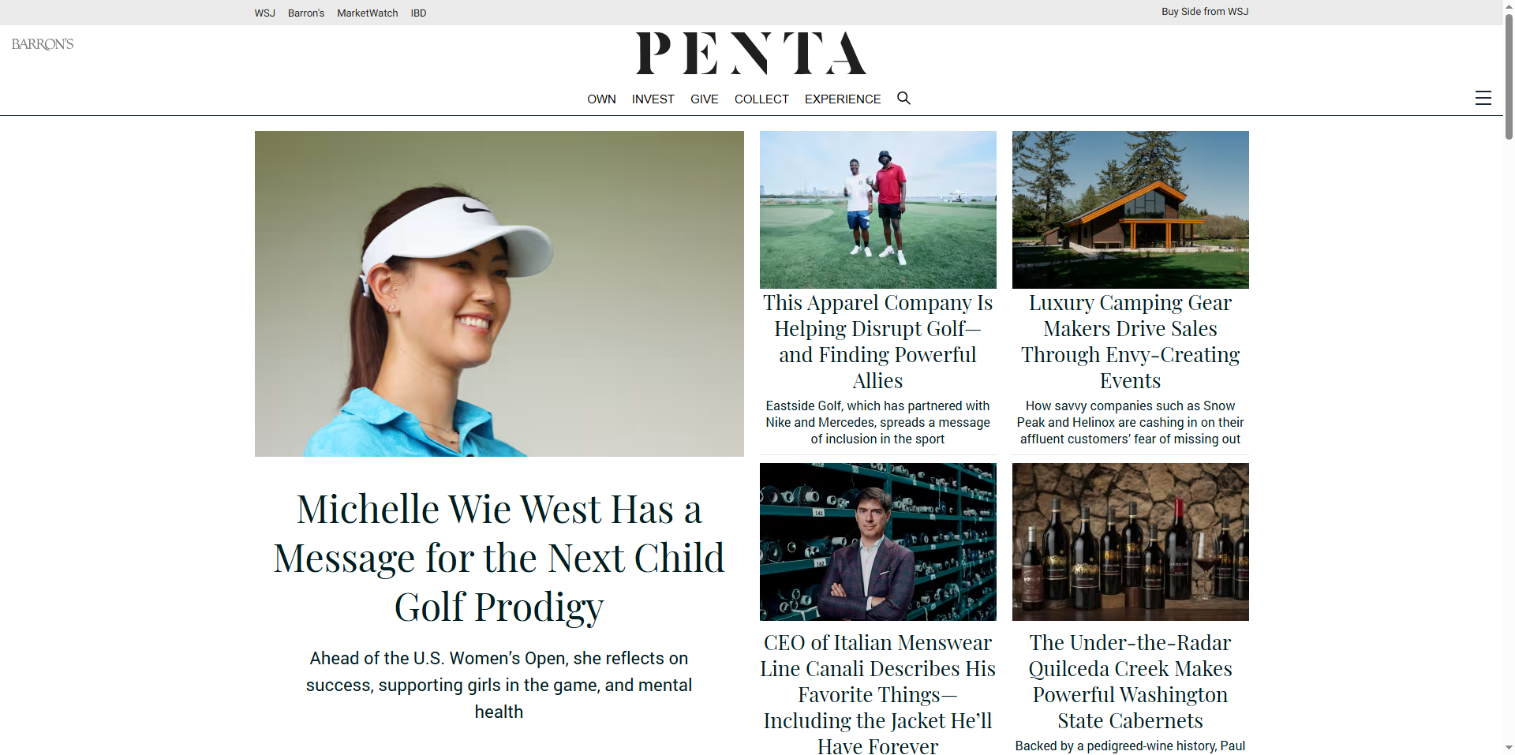
Task: Open Michelle Wie West article headline
Action: click(x=499, y=558)
